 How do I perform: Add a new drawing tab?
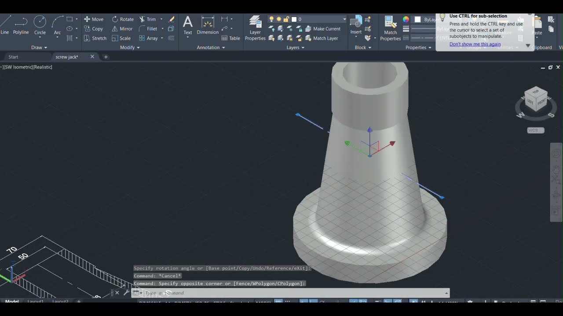(x=106, y=57)
